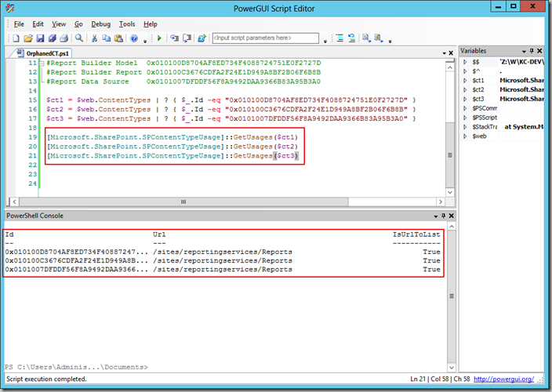The image size is (552, 392).
Task: Expand the $ct1 variable node
Action: 465,81
